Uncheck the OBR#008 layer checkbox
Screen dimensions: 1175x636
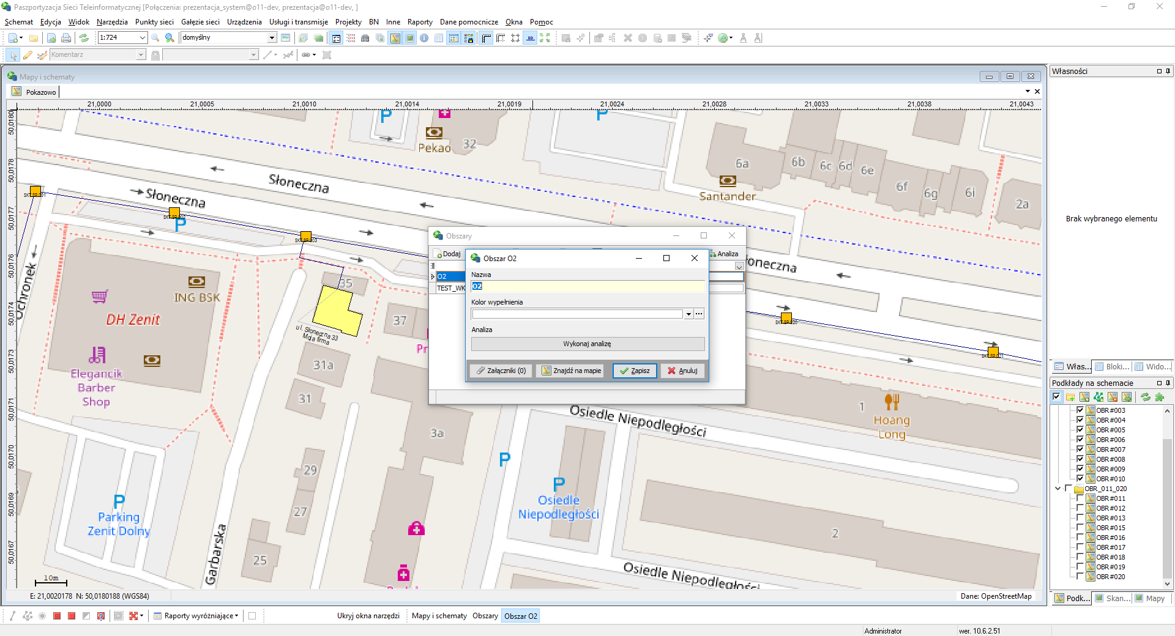pos(1080,459)
